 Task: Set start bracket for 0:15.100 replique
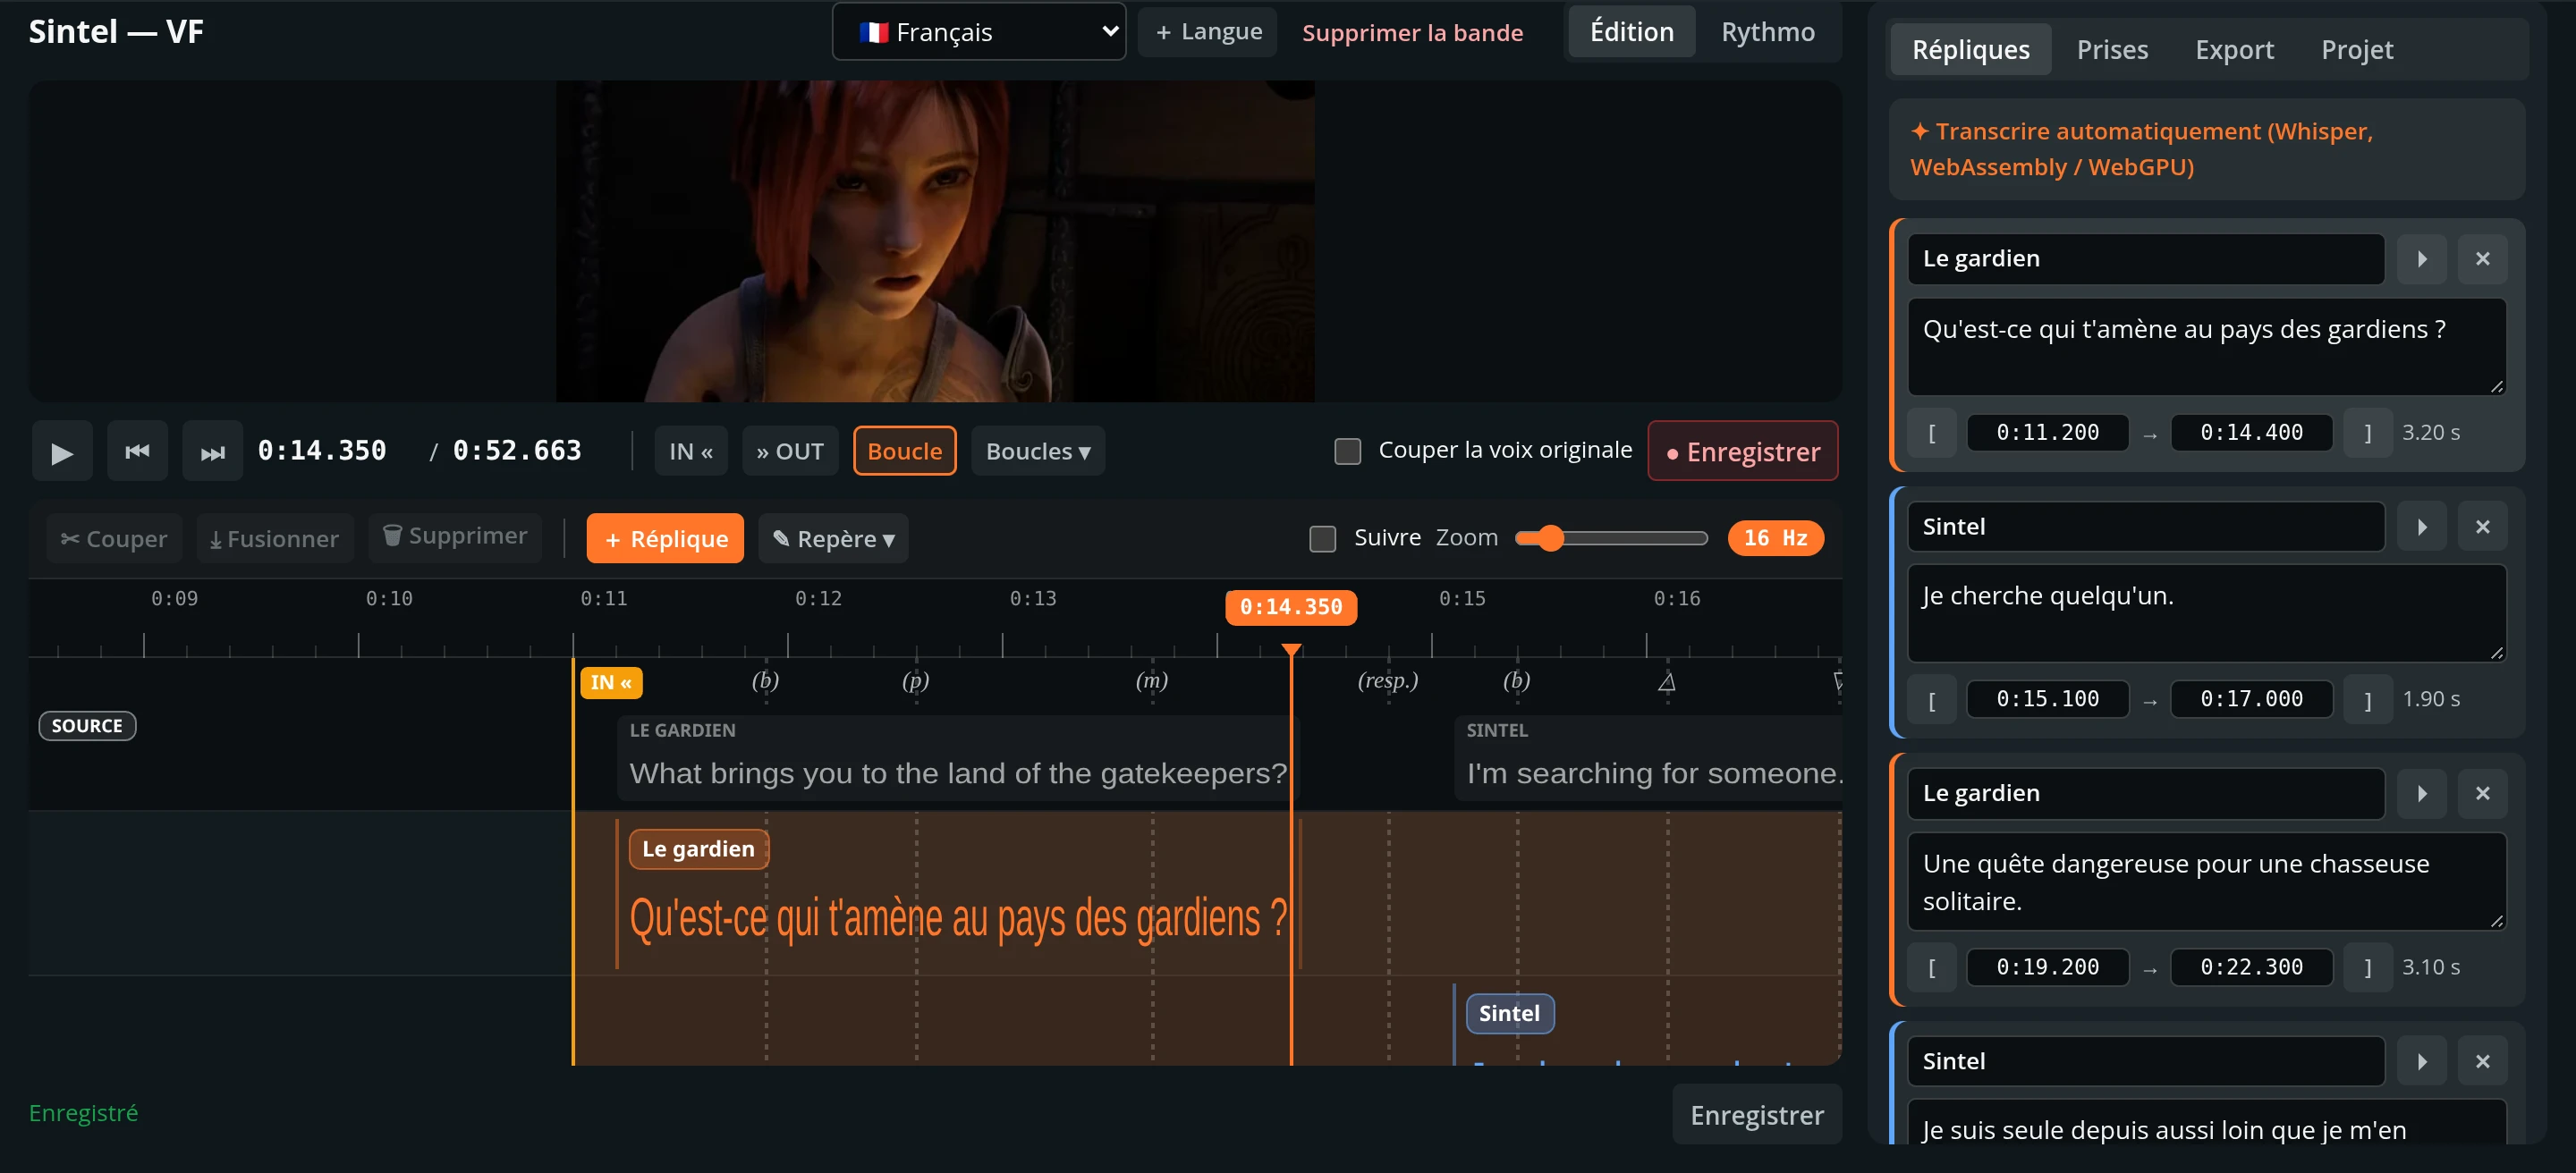pyautogui.click(x=1932, y=699)
